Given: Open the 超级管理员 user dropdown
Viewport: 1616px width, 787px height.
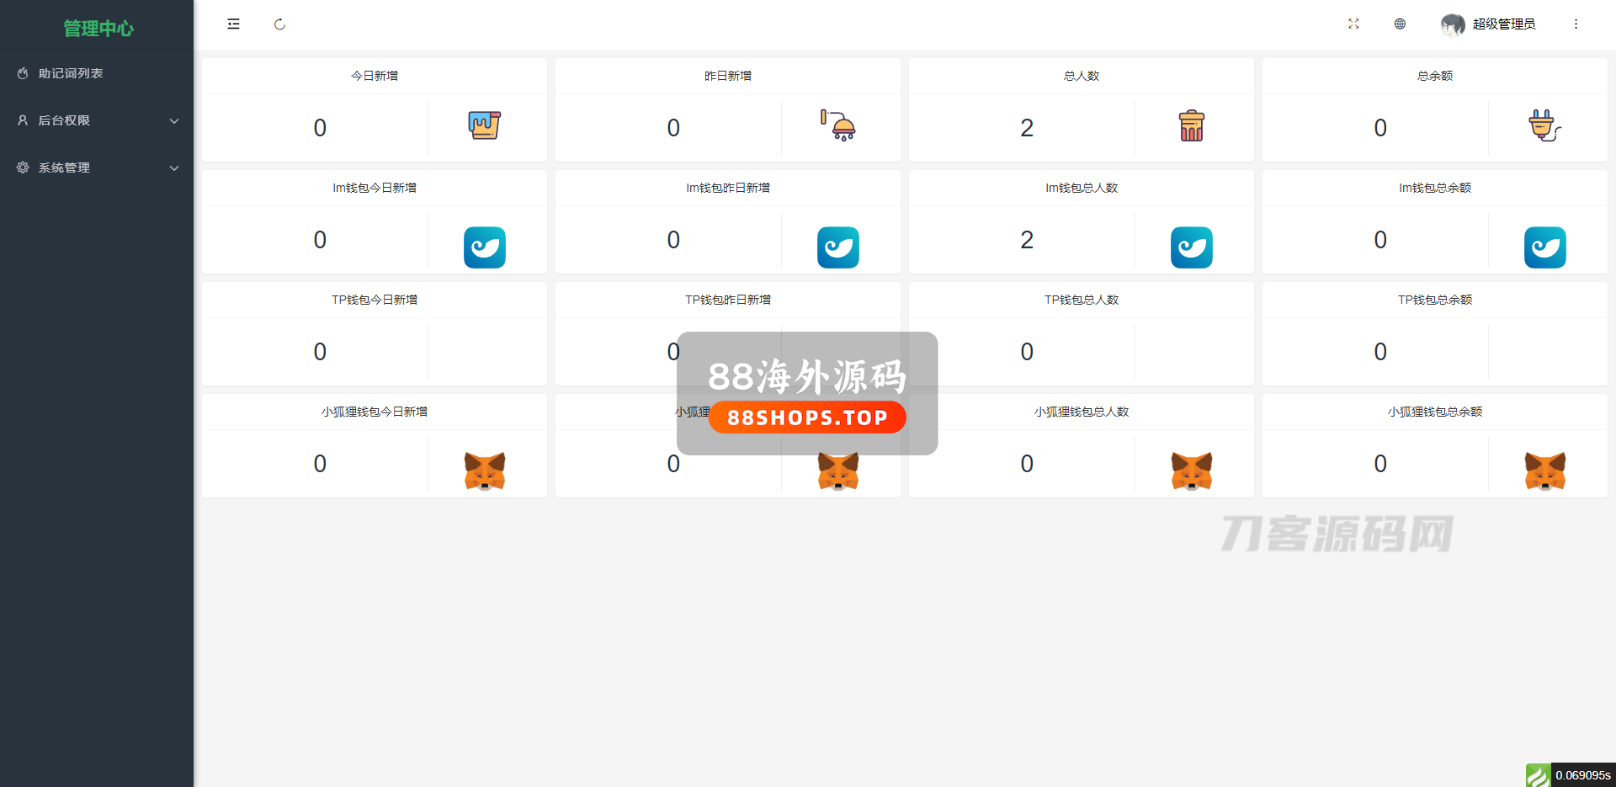Looking at the screenshot, I should (x=1504, y=24).
